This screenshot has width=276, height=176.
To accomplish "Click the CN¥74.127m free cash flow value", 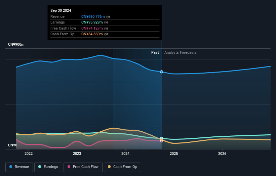I will pos(92,28).
